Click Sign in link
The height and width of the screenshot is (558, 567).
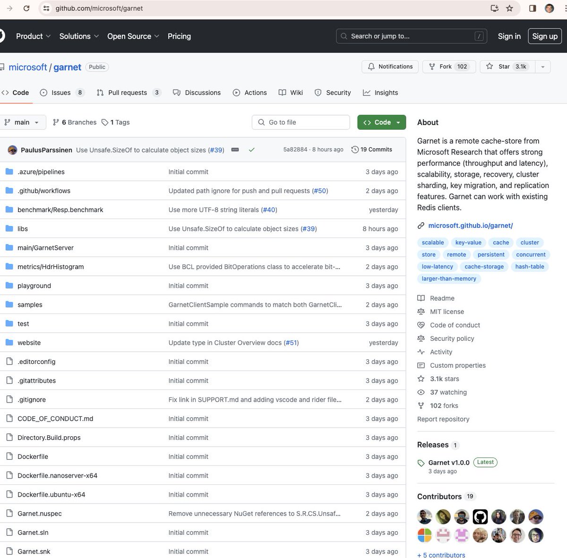click(x=509, y=36)
